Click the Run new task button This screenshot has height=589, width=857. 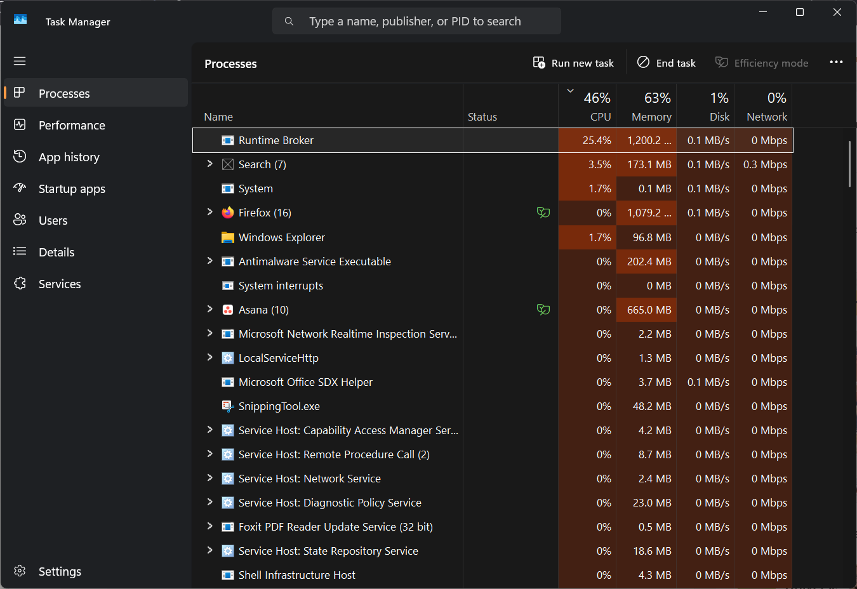573,63
